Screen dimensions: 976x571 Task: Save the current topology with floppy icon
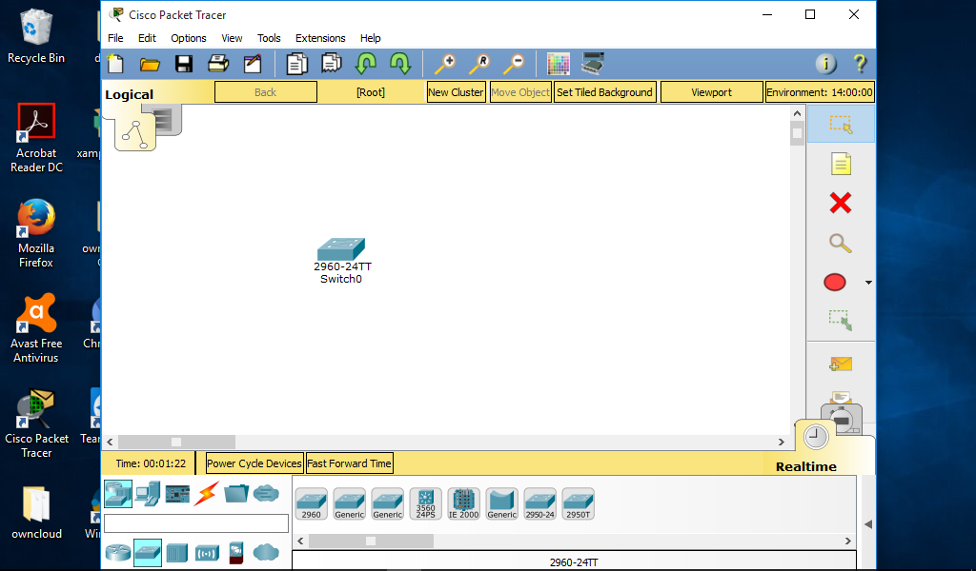[184, 64]
